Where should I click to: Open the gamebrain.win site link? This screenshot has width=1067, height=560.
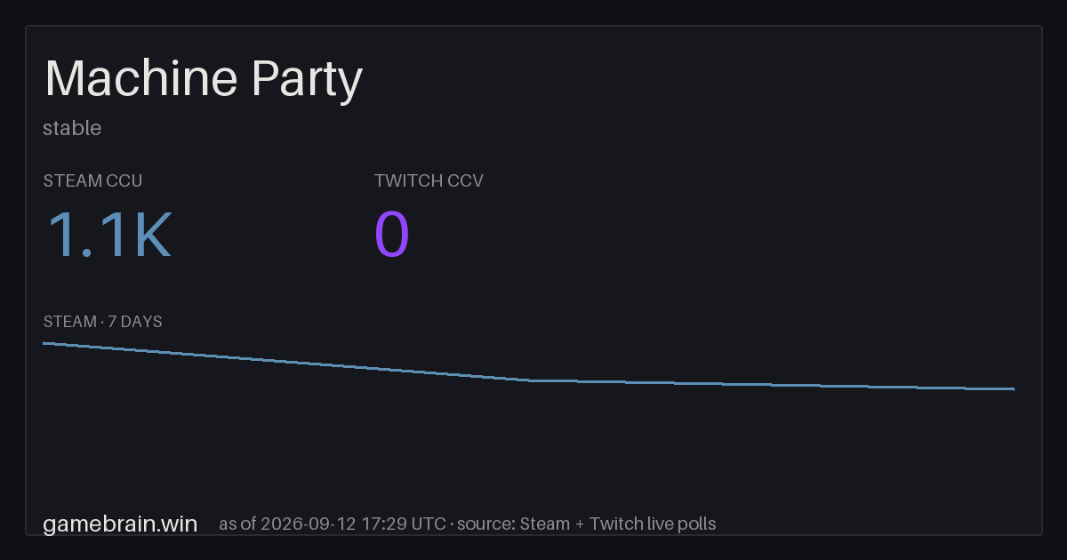tap(120, 524)
